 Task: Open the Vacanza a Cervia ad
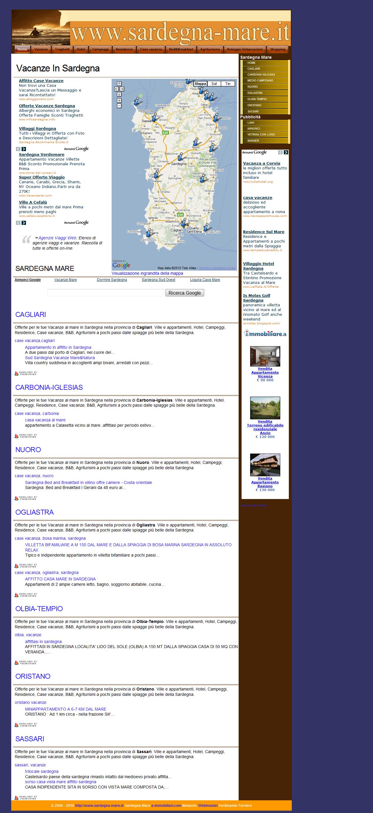[x=261, y=163]
